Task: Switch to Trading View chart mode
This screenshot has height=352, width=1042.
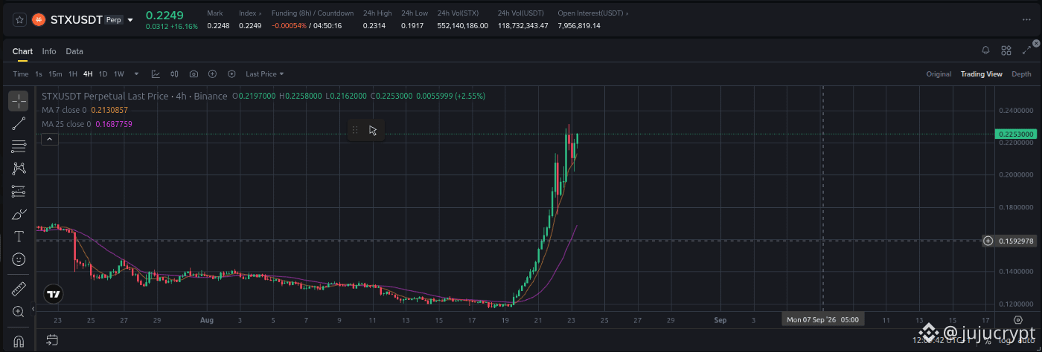Action: pyautogui.click(x=981, y=74)
